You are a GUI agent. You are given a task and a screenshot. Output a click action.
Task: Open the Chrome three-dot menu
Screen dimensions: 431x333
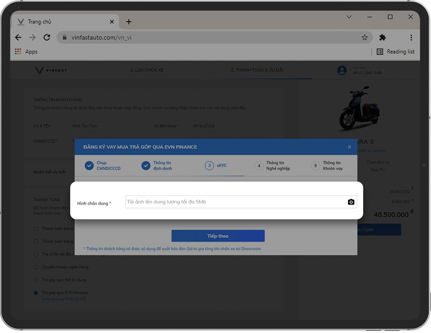coord(411,37)
